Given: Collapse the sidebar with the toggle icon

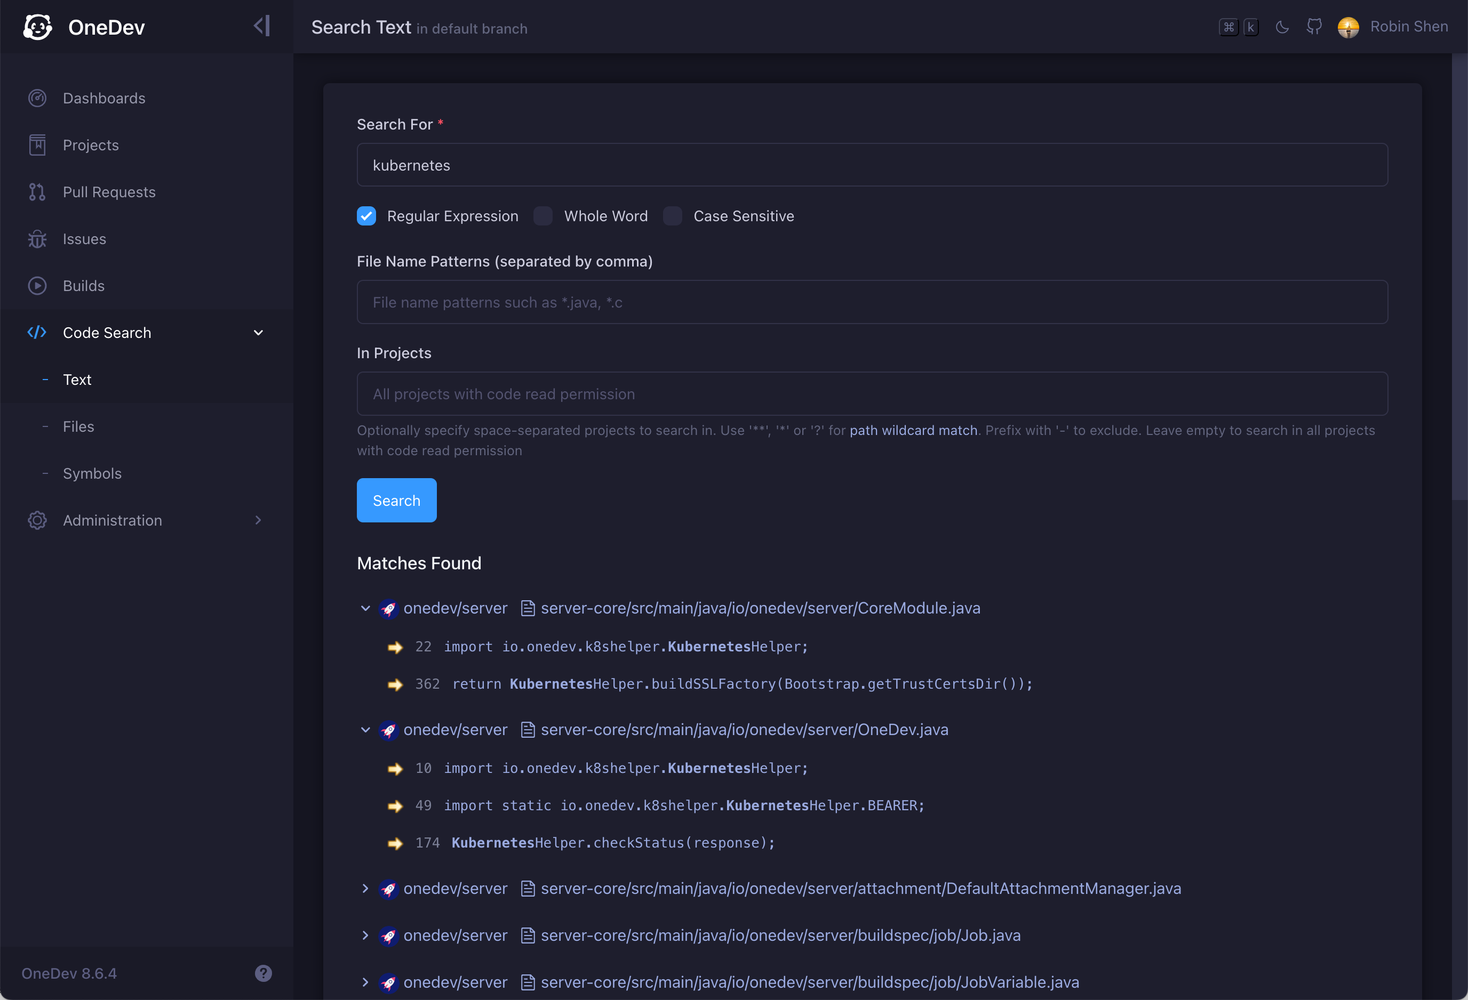Looking at the screenshot, I should click(x=262, y=27).
